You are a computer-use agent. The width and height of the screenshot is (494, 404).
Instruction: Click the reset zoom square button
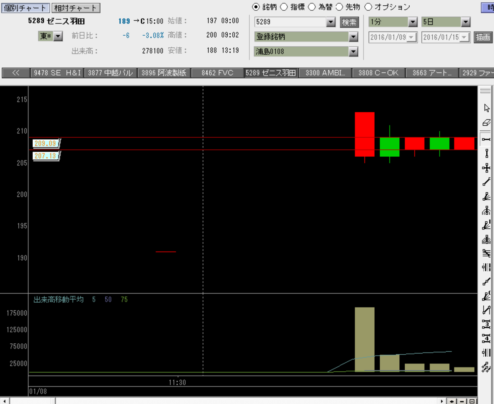click(472, 401)
